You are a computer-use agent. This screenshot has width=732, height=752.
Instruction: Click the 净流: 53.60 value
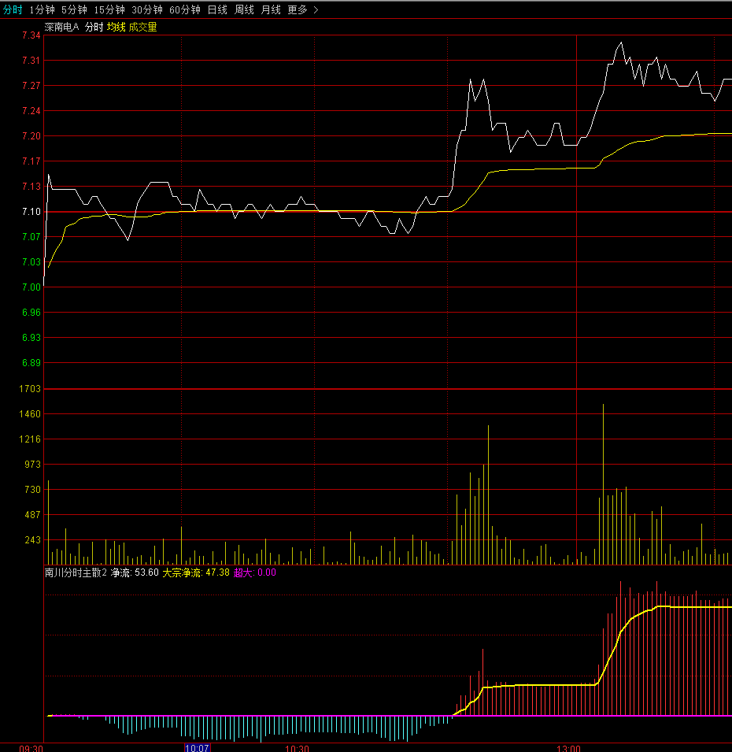click(135, 572)
